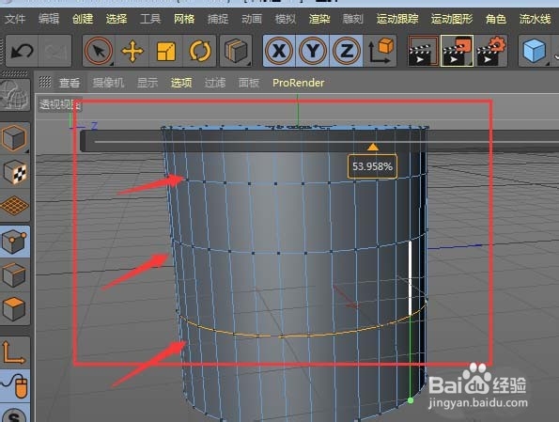Open viewport 显示 menu
This screenshot has width=559, height=422.
148,83
